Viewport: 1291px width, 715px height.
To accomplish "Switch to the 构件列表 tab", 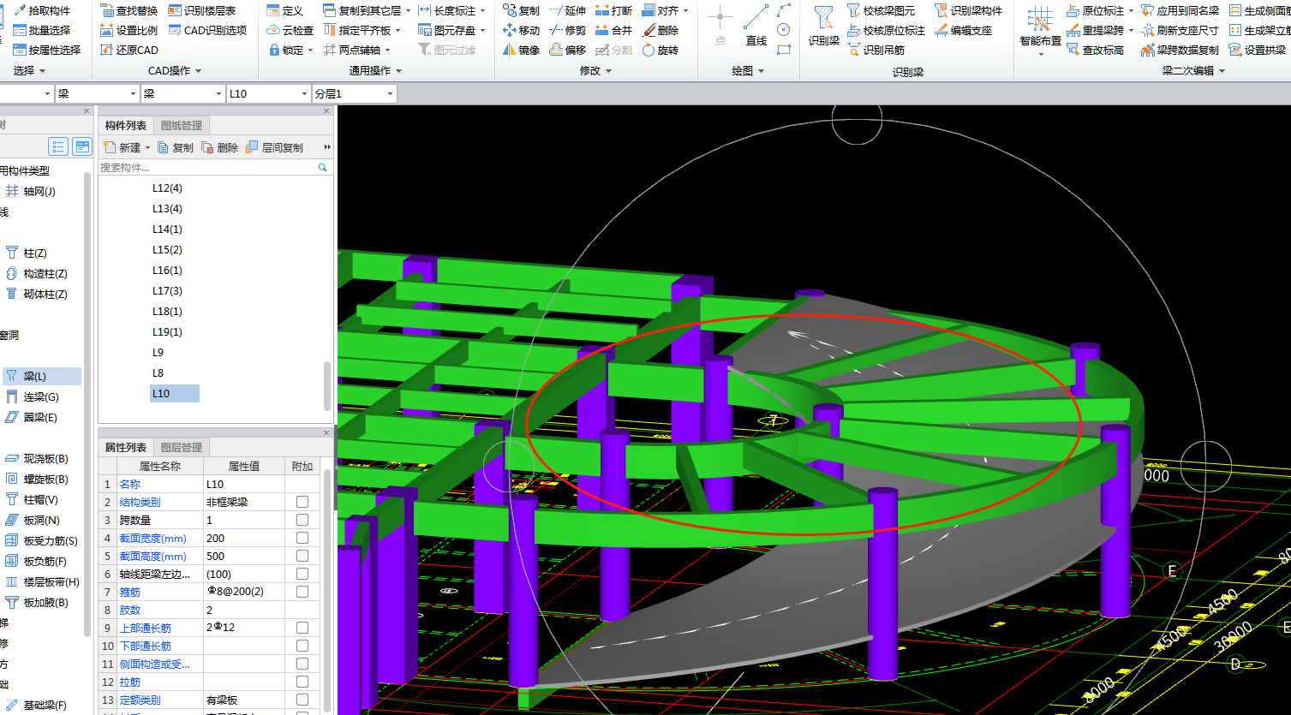I will pyautogui.click(x=126, y=126).
